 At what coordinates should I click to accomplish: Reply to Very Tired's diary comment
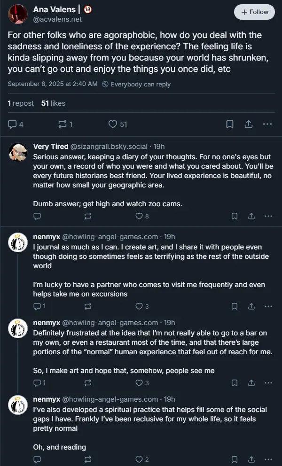tap(38, 216)
